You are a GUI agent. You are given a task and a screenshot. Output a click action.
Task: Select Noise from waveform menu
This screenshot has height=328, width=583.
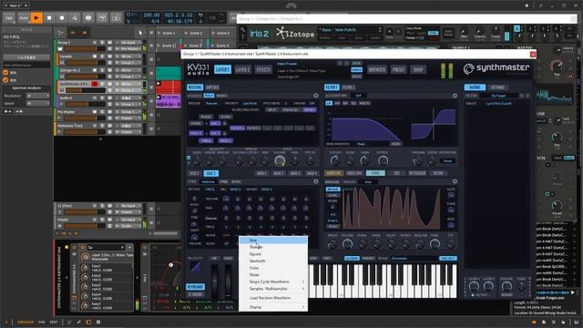coord(273,275)
